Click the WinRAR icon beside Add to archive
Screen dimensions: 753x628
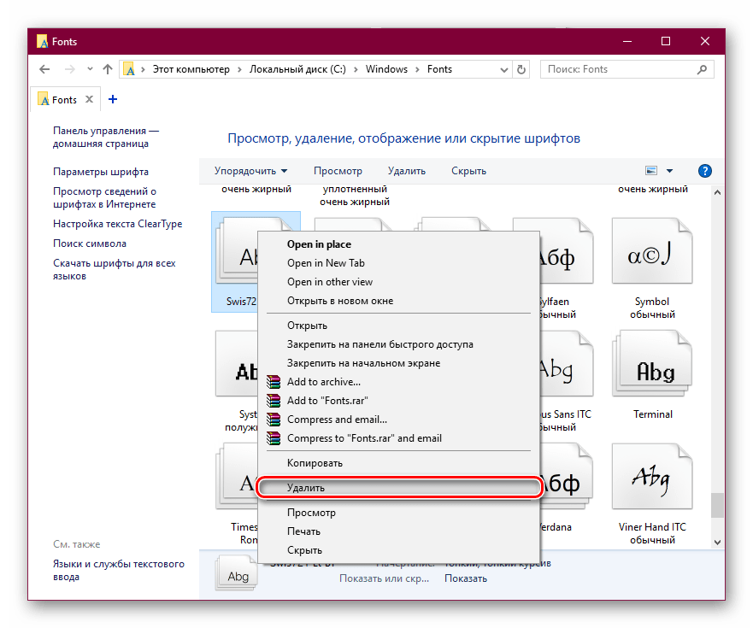click(x=273, y=382)
